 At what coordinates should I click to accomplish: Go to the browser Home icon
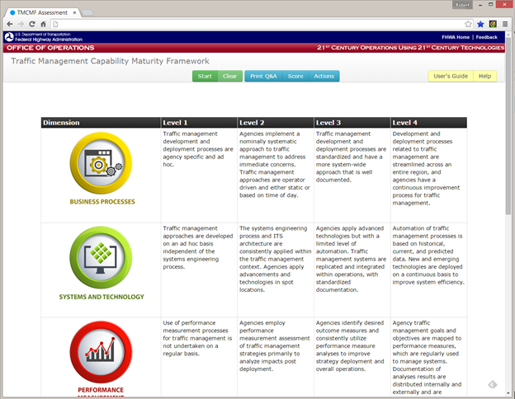point(43,24)
